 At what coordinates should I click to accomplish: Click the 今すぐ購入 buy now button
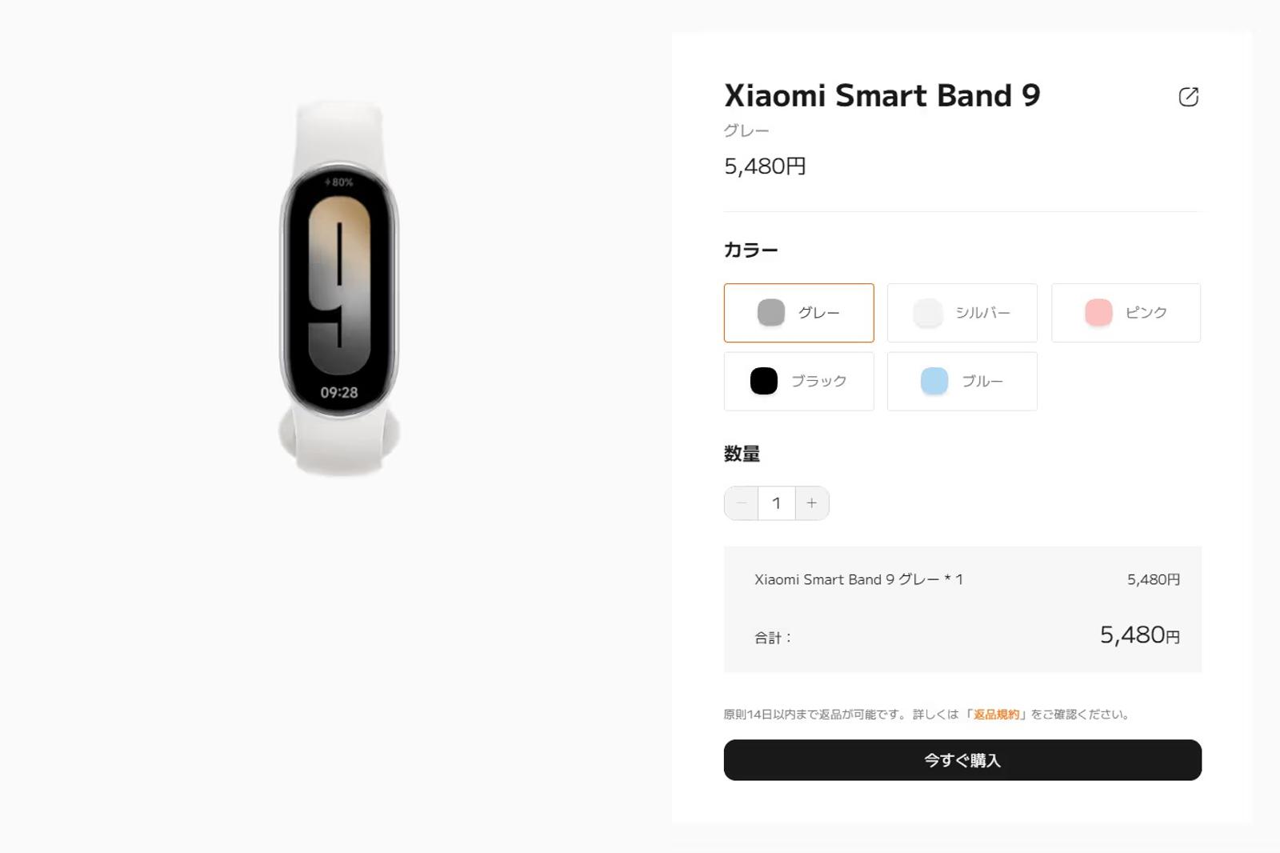[962, 760]
